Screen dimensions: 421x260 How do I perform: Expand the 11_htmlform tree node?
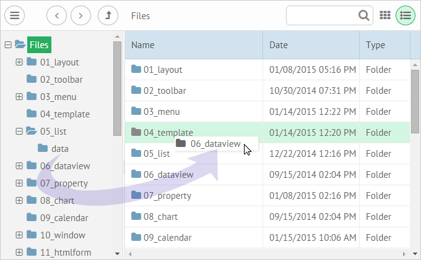coord(19,252)
